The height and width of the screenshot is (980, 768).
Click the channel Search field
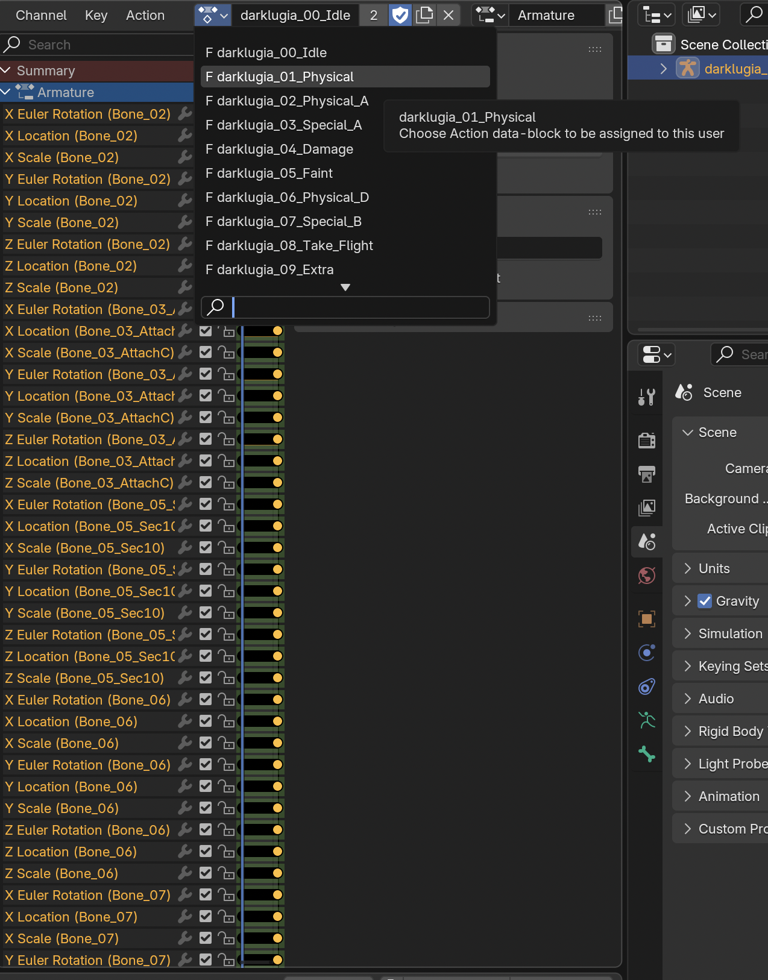point(97,45)
